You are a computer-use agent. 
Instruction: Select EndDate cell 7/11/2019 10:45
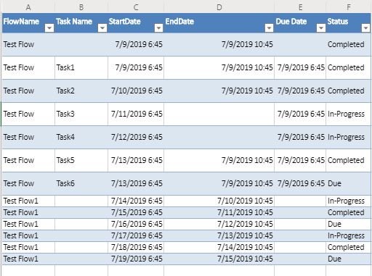pos(219,212)
